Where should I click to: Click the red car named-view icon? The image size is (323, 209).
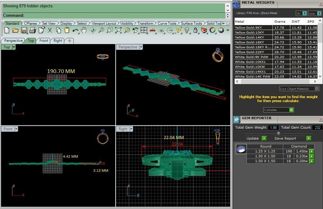[152, 31]
